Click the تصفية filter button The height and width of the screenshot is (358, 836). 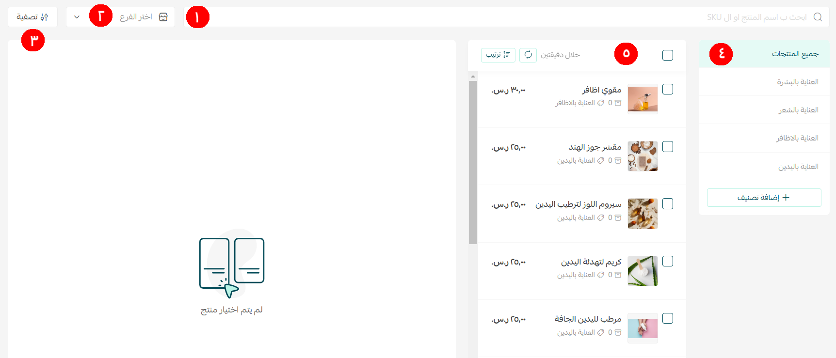[32, 17]
